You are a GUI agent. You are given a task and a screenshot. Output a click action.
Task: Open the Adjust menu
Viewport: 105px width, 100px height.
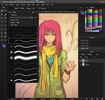coord(28,5)
